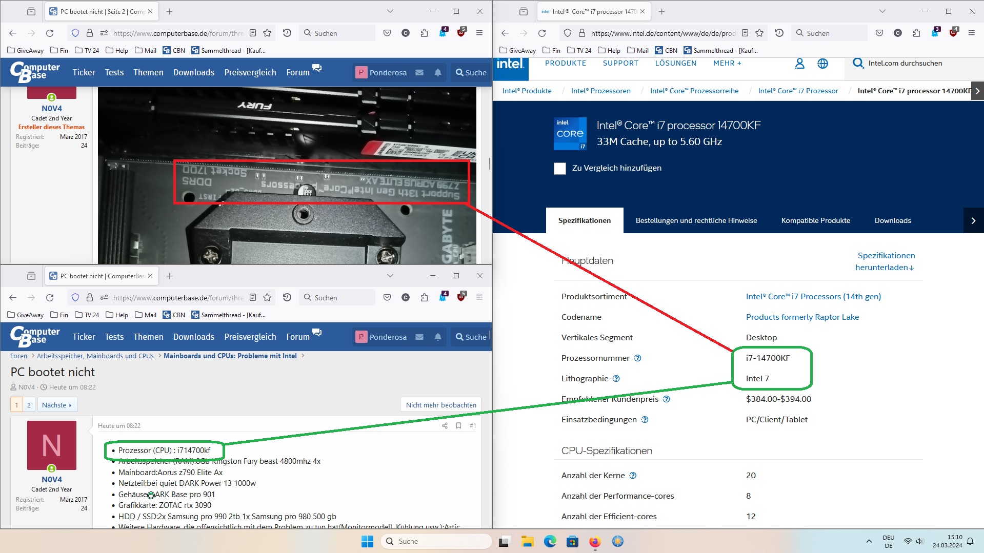The width and height of the screenshot is (984, 553).
Task: Expand Nächste page button in forum thread
Action: pos(57,405)
